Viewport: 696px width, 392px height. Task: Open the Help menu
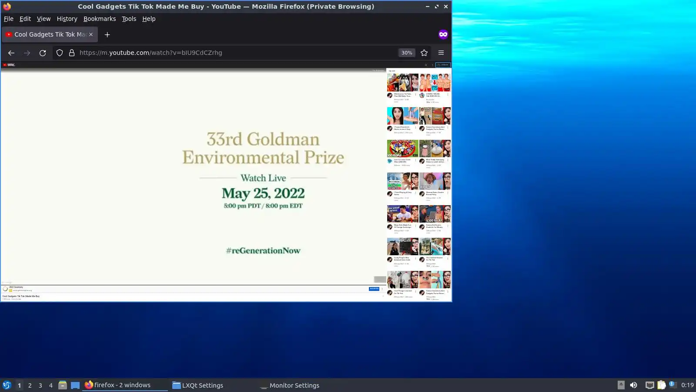149,19
